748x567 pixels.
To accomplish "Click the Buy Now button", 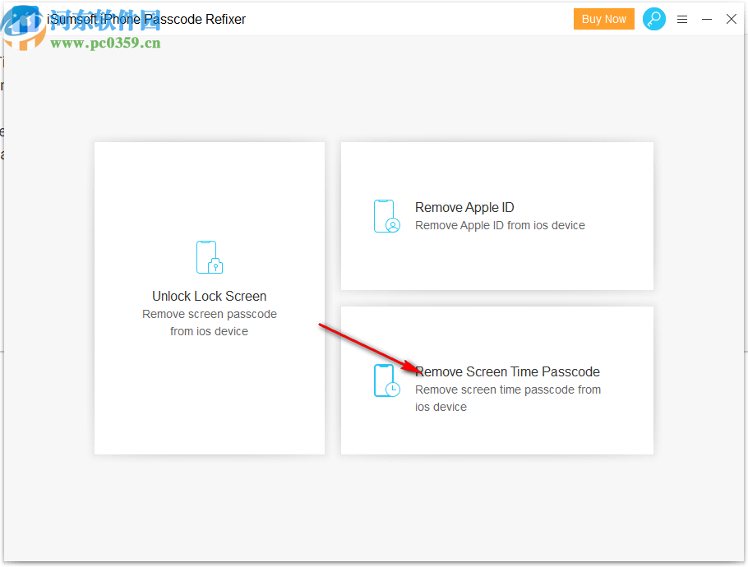I will pos(604,18).
